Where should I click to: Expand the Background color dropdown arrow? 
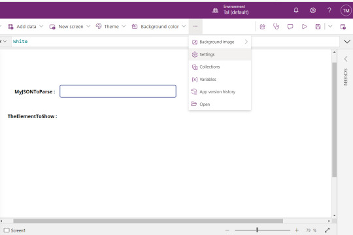coord(184,26)
